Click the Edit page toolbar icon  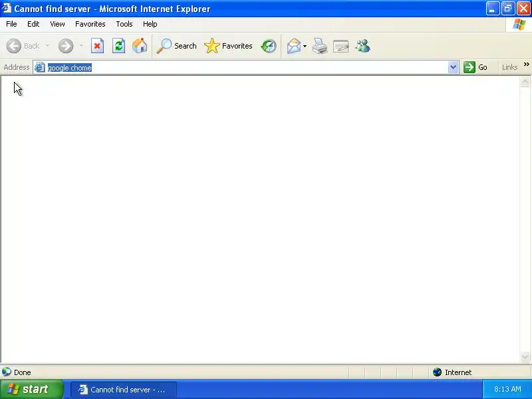[x=341, y=46]
